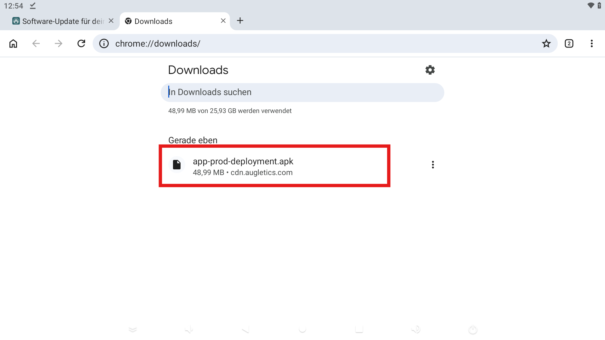Screen dimensions: 605x340
Task: Close the Downloads tab
Action: (223, 21)
